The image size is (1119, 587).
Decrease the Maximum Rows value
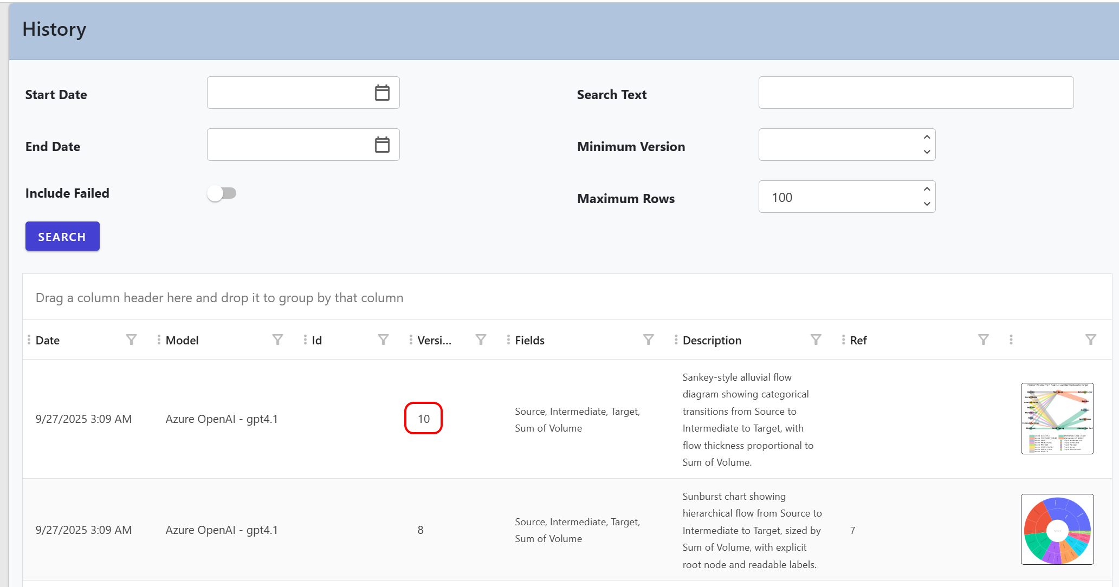coord(927,204)
